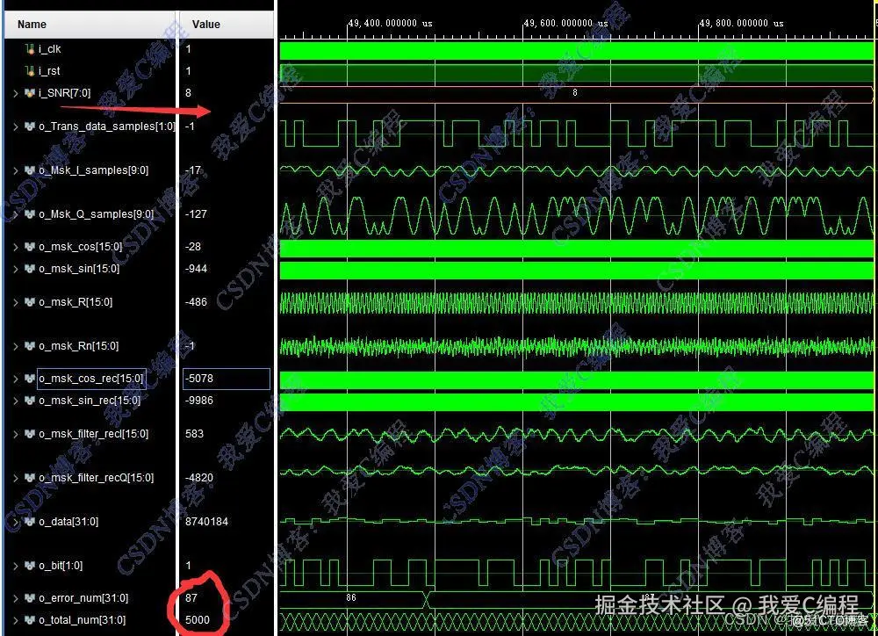Click the o_total_num bus icon
This screenshot has width=878, height=636.
(x=30, y=620)
